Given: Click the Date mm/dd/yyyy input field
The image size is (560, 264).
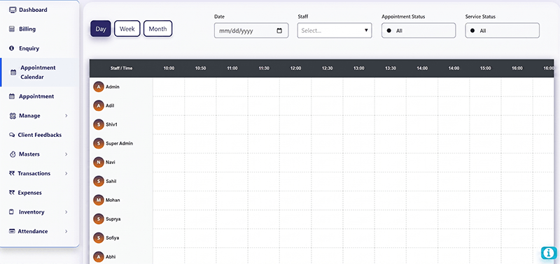Looking at the screenshot, I should click(x=251, y=31).
